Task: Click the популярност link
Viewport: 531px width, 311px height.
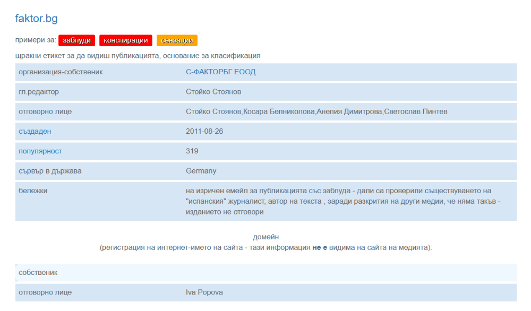Action: click(40, 151)
